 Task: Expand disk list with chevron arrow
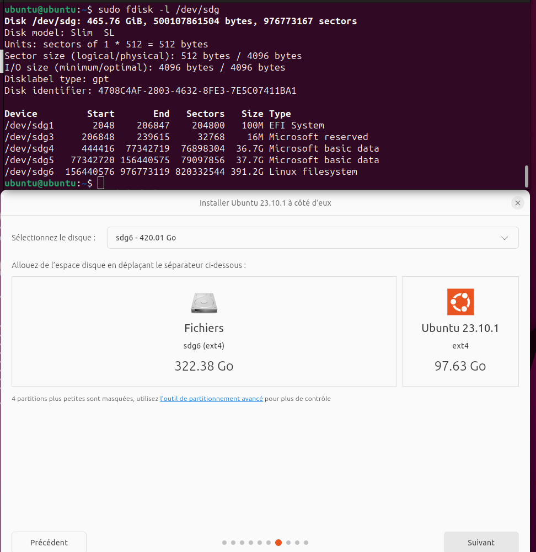[505, 238]
